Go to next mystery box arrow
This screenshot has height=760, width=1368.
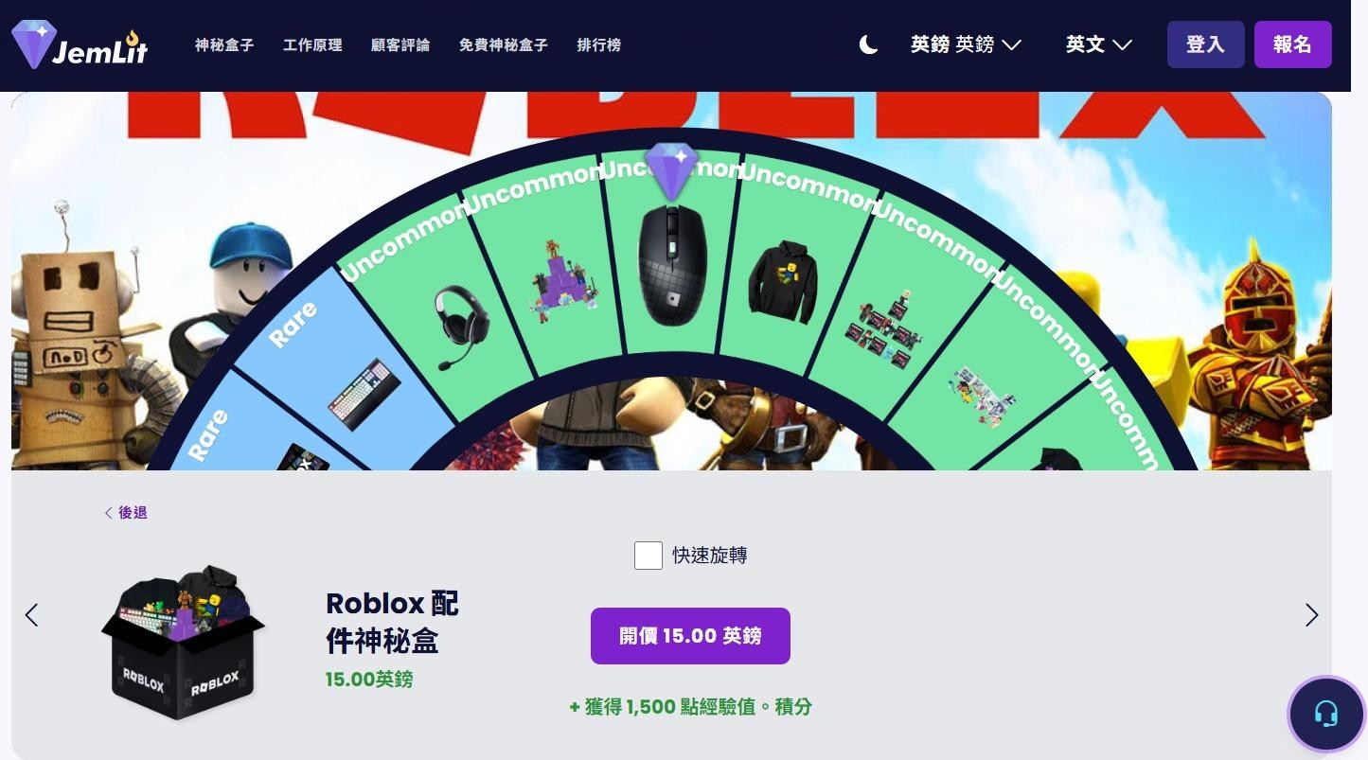point(1311,615)
